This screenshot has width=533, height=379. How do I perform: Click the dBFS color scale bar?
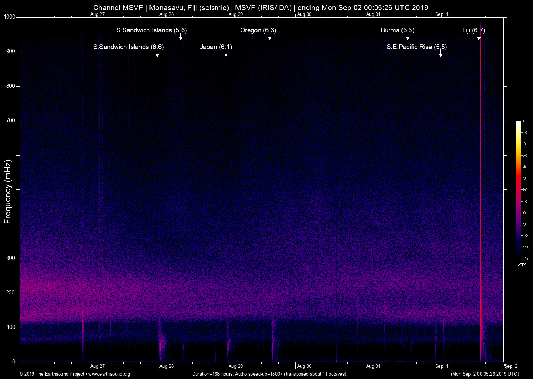518,189
